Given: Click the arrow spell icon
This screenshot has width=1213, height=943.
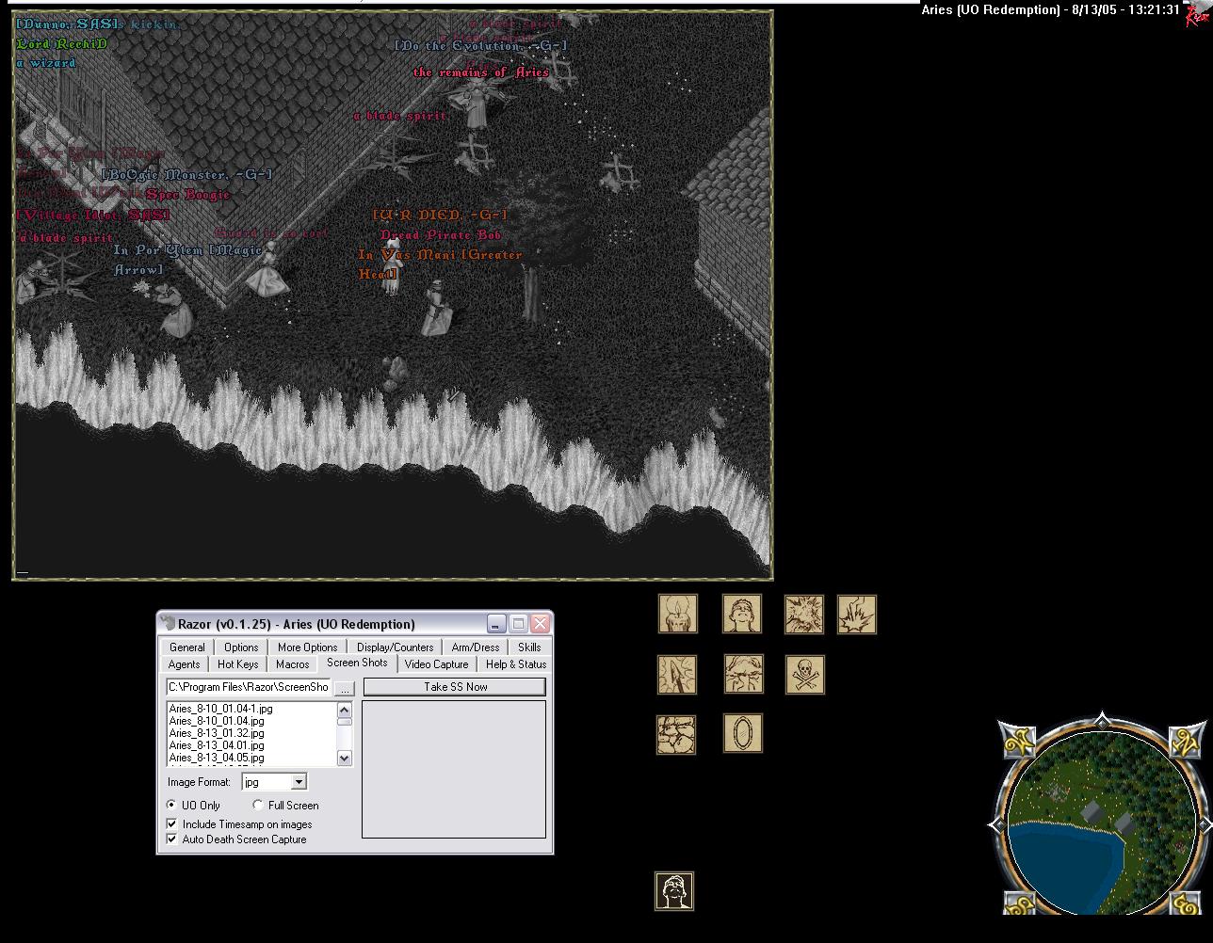Looking at the screenshot, I should click(677, 675).
